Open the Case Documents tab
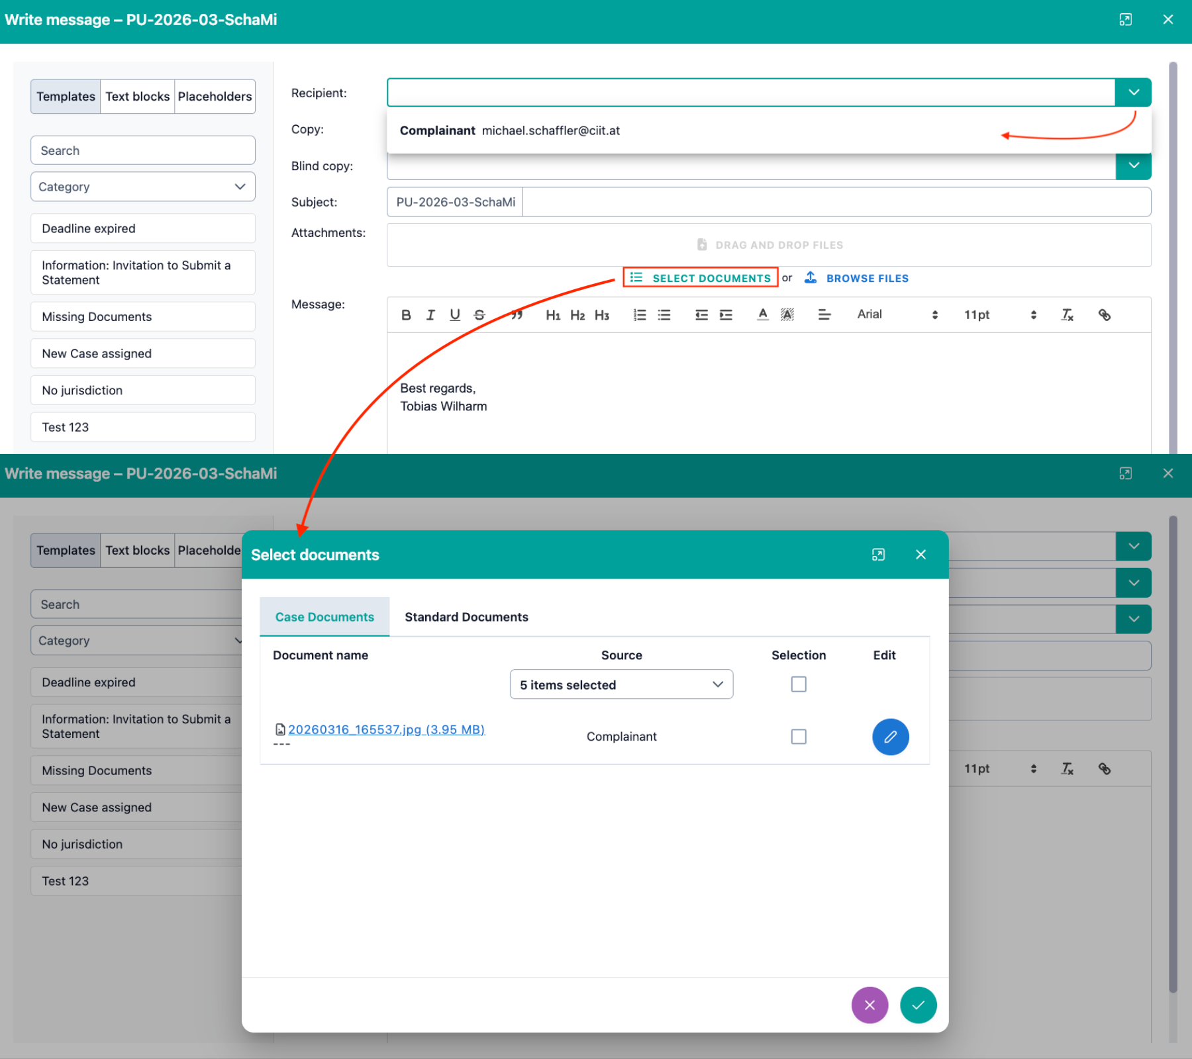 324,617
